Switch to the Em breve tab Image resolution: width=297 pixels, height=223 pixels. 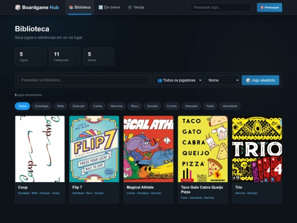pyautogui.click(x=109, y=7)
